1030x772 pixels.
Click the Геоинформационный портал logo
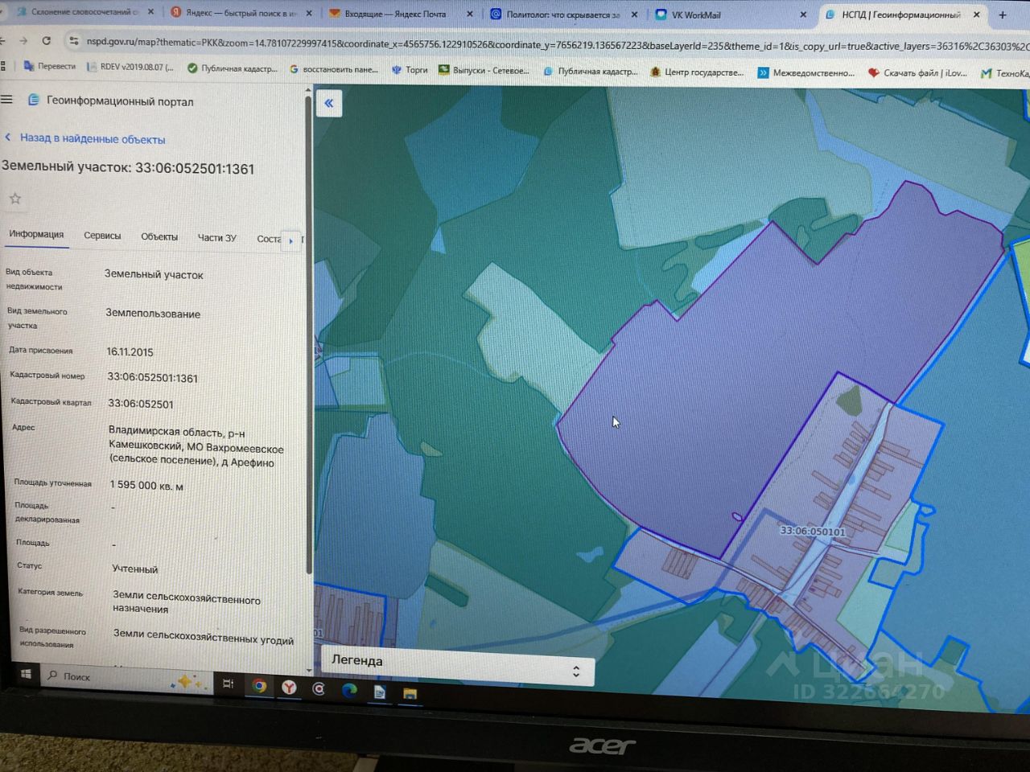(x=34, y=101)
